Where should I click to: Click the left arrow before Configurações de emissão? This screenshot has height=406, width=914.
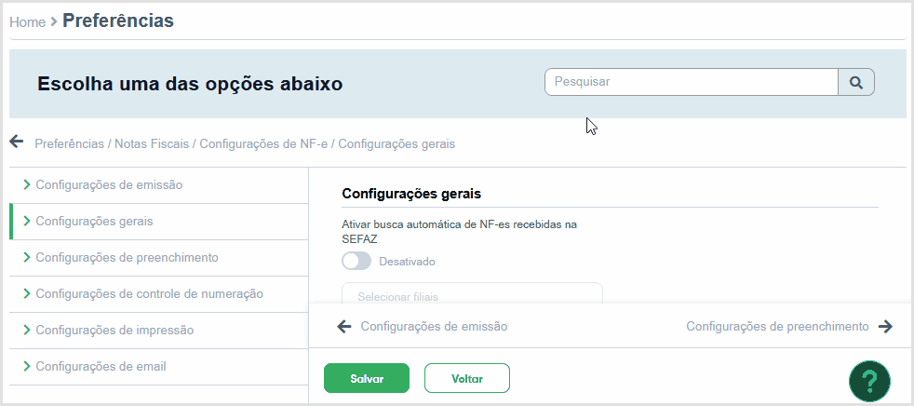(344, 327)
